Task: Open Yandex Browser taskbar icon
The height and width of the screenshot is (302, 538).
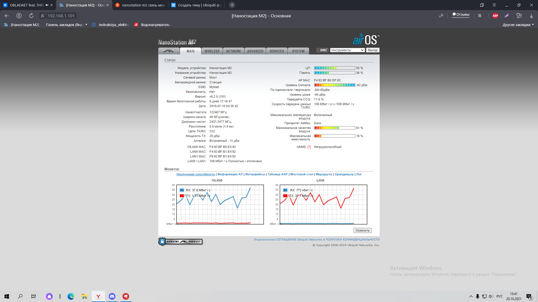Action: [x=98, y=296]
